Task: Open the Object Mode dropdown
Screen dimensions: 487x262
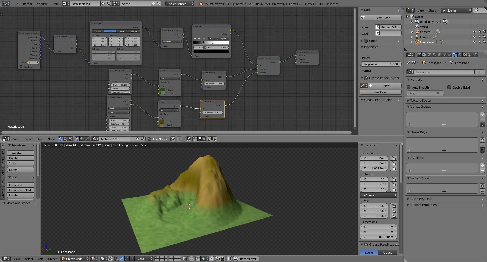Action: (x=74, y=259)
